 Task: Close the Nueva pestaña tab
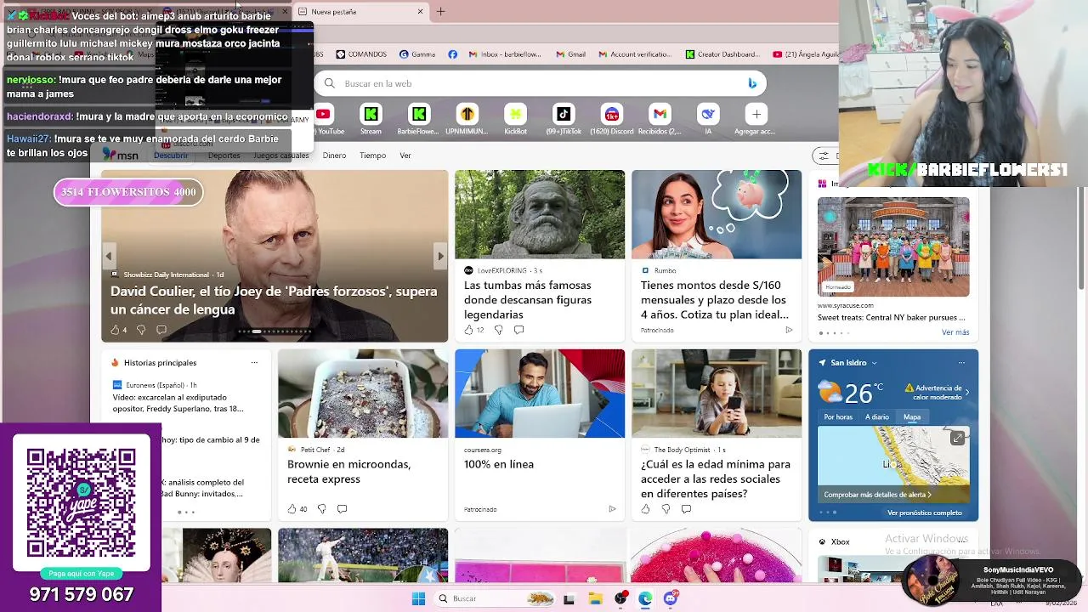(x=420, y=12)
